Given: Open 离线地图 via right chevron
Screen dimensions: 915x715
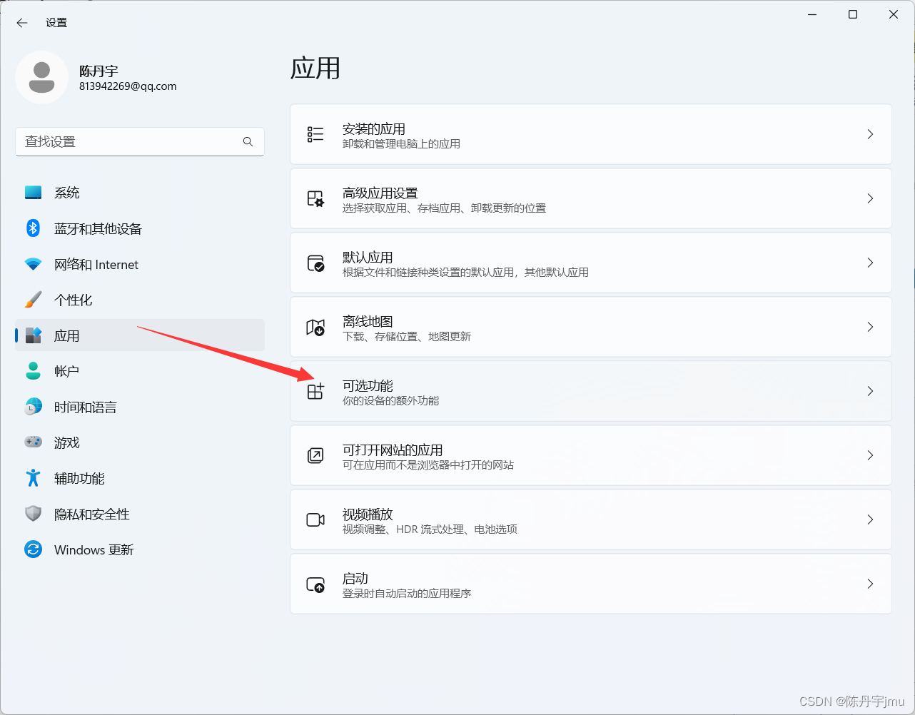Looking at the screenshot, I should point(870,327).
